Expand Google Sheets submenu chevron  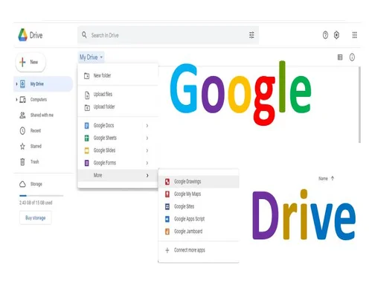pyautogui.click(x=147, y=138)
